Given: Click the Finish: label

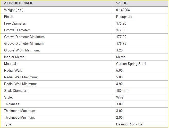Looking at the screenshot, I should coord(9,17).
